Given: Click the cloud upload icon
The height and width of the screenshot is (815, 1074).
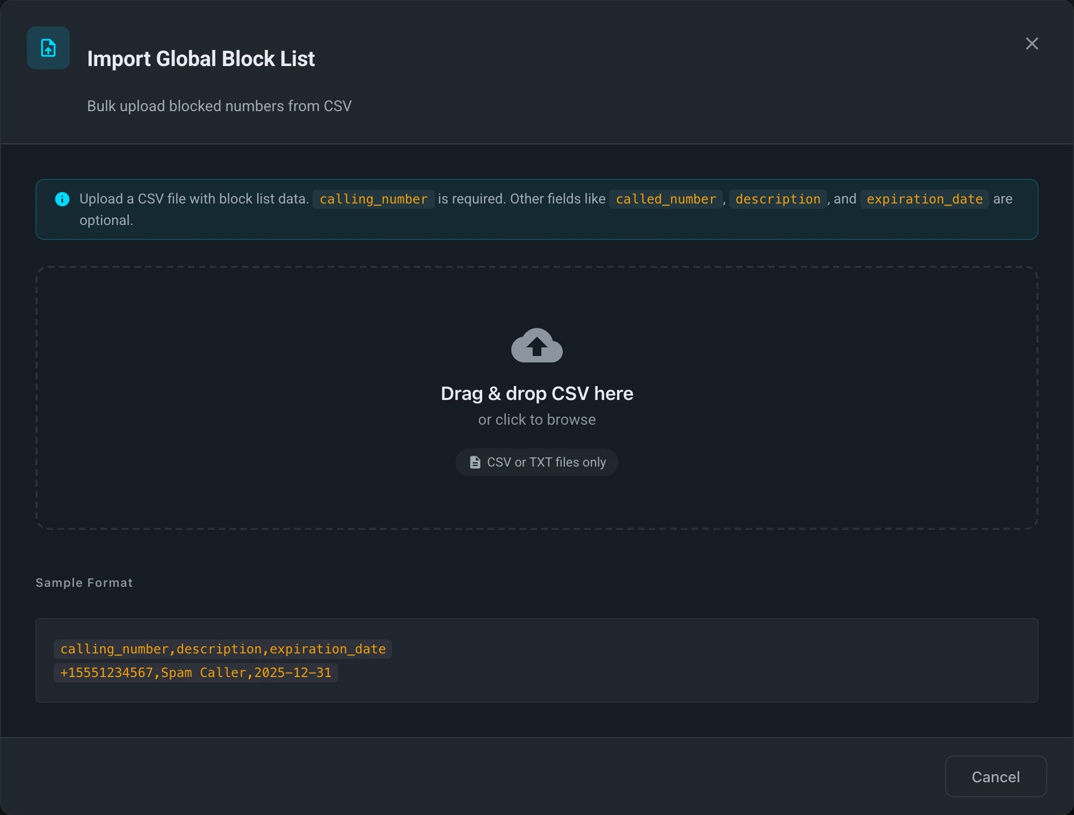Looking at the screenshot, I should point(537,345).
